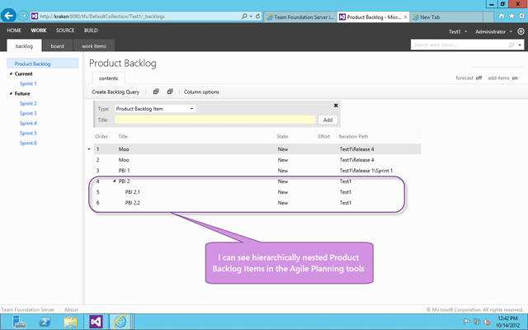Click the yellow Title input field
The image size is (528, 330).
click(x=214, y=120)
